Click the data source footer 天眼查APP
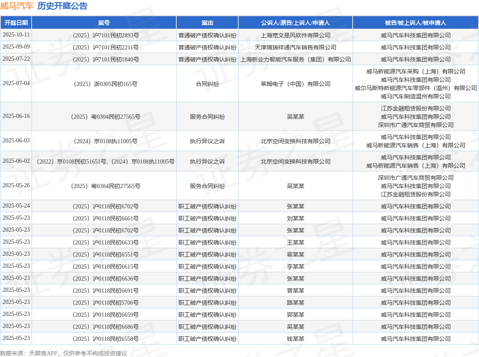Viewport: 479px width, 357px height. 43,353
